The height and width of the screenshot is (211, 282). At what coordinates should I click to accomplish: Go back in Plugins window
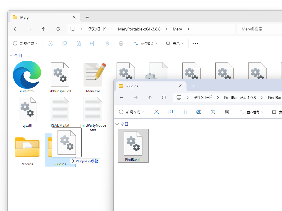(122, 98)
